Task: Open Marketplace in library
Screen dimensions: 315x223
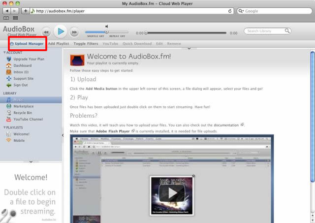Action: [x=24, y=106]
